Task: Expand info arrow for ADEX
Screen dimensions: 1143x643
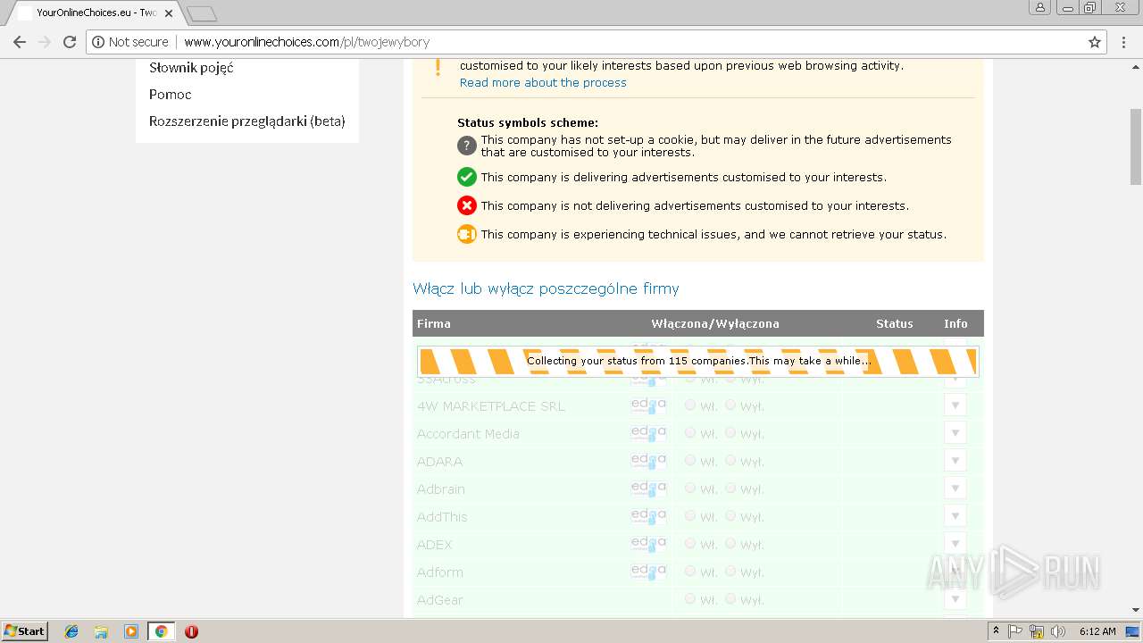Action: (955, 544)
